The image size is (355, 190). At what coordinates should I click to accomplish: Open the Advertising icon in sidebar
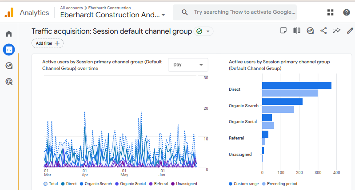[9, 81]
